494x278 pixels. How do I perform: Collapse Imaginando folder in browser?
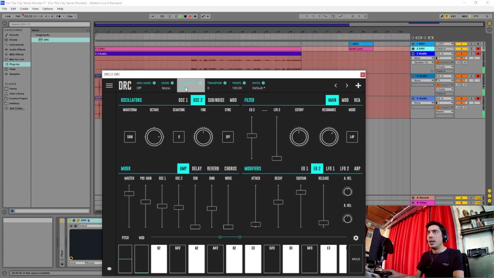coord(34,35)
